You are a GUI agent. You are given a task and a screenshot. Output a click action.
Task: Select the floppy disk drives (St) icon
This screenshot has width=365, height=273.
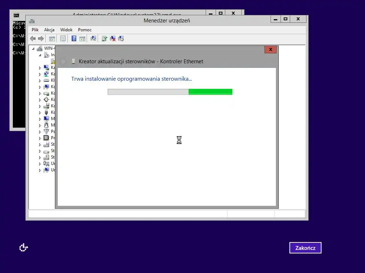(46, 144)
